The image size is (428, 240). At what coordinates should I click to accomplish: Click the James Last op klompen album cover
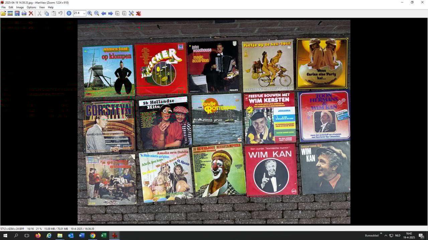pyautogui.click(x=108, y=71)
